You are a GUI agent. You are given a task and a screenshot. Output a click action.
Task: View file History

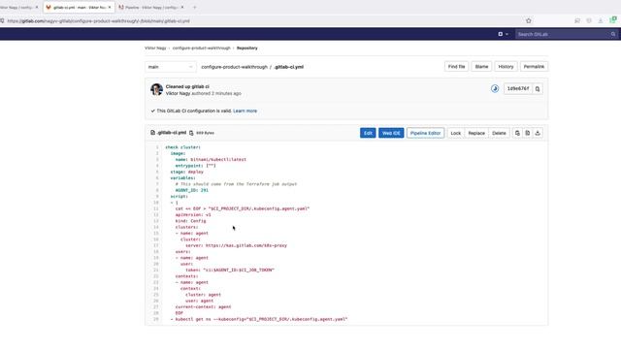(x=506, y=67)
